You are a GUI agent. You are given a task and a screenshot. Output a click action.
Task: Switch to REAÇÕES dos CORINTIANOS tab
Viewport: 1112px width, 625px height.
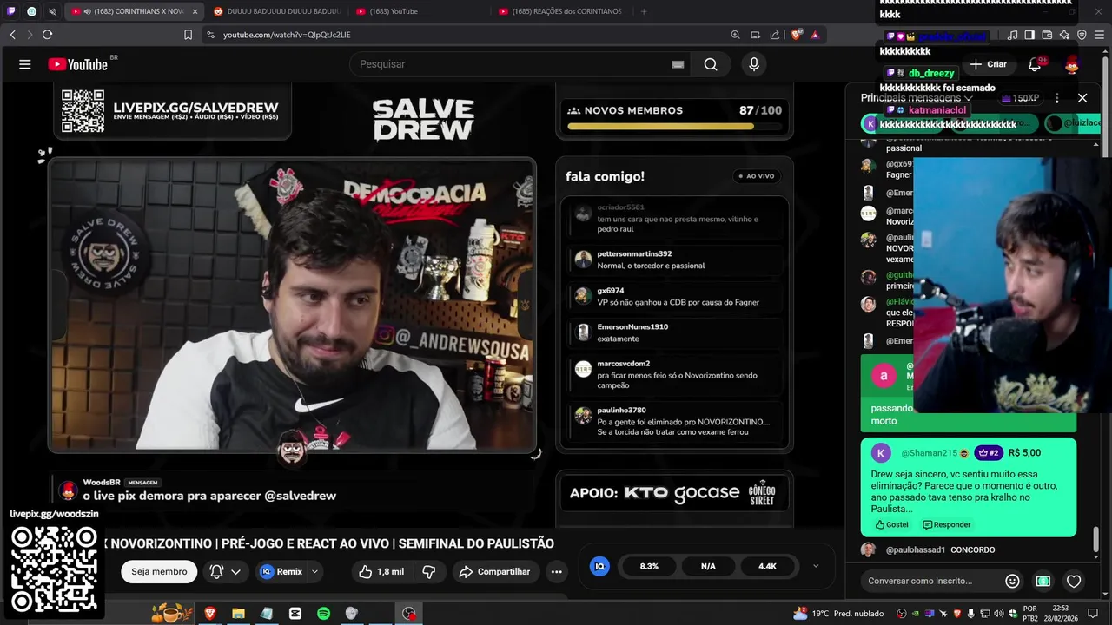[561, 11]
